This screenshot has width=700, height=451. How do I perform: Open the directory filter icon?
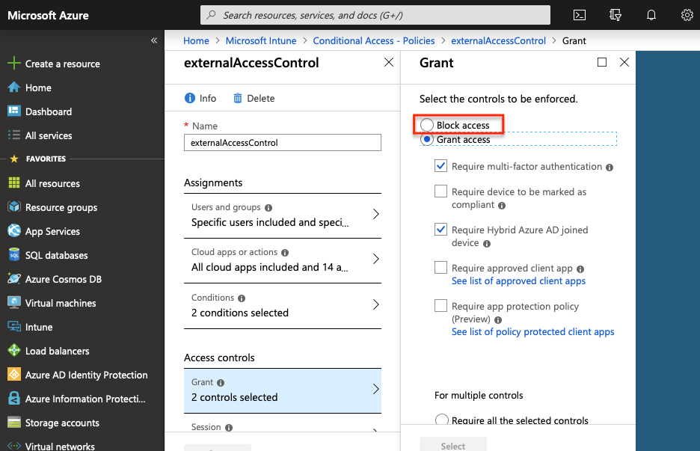point(615,15)
